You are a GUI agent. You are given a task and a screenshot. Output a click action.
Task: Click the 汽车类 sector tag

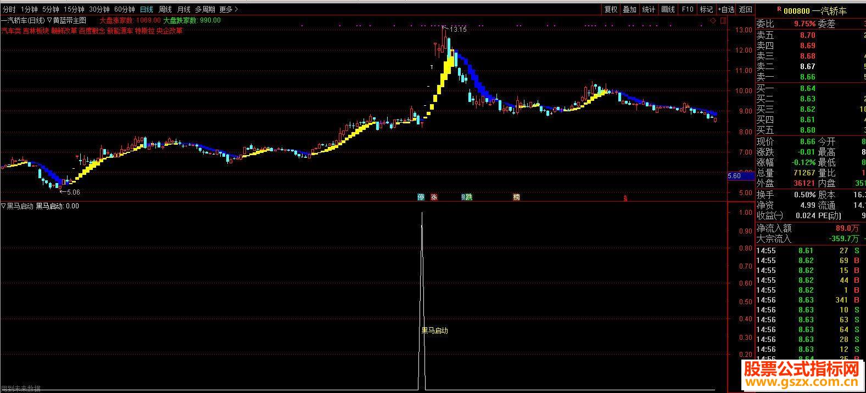(11, 31)
